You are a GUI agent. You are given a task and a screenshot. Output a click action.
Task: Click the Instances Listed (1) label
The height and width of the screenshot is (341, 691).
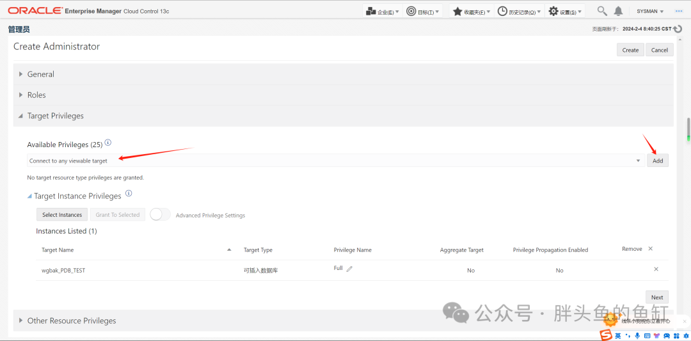66,231
